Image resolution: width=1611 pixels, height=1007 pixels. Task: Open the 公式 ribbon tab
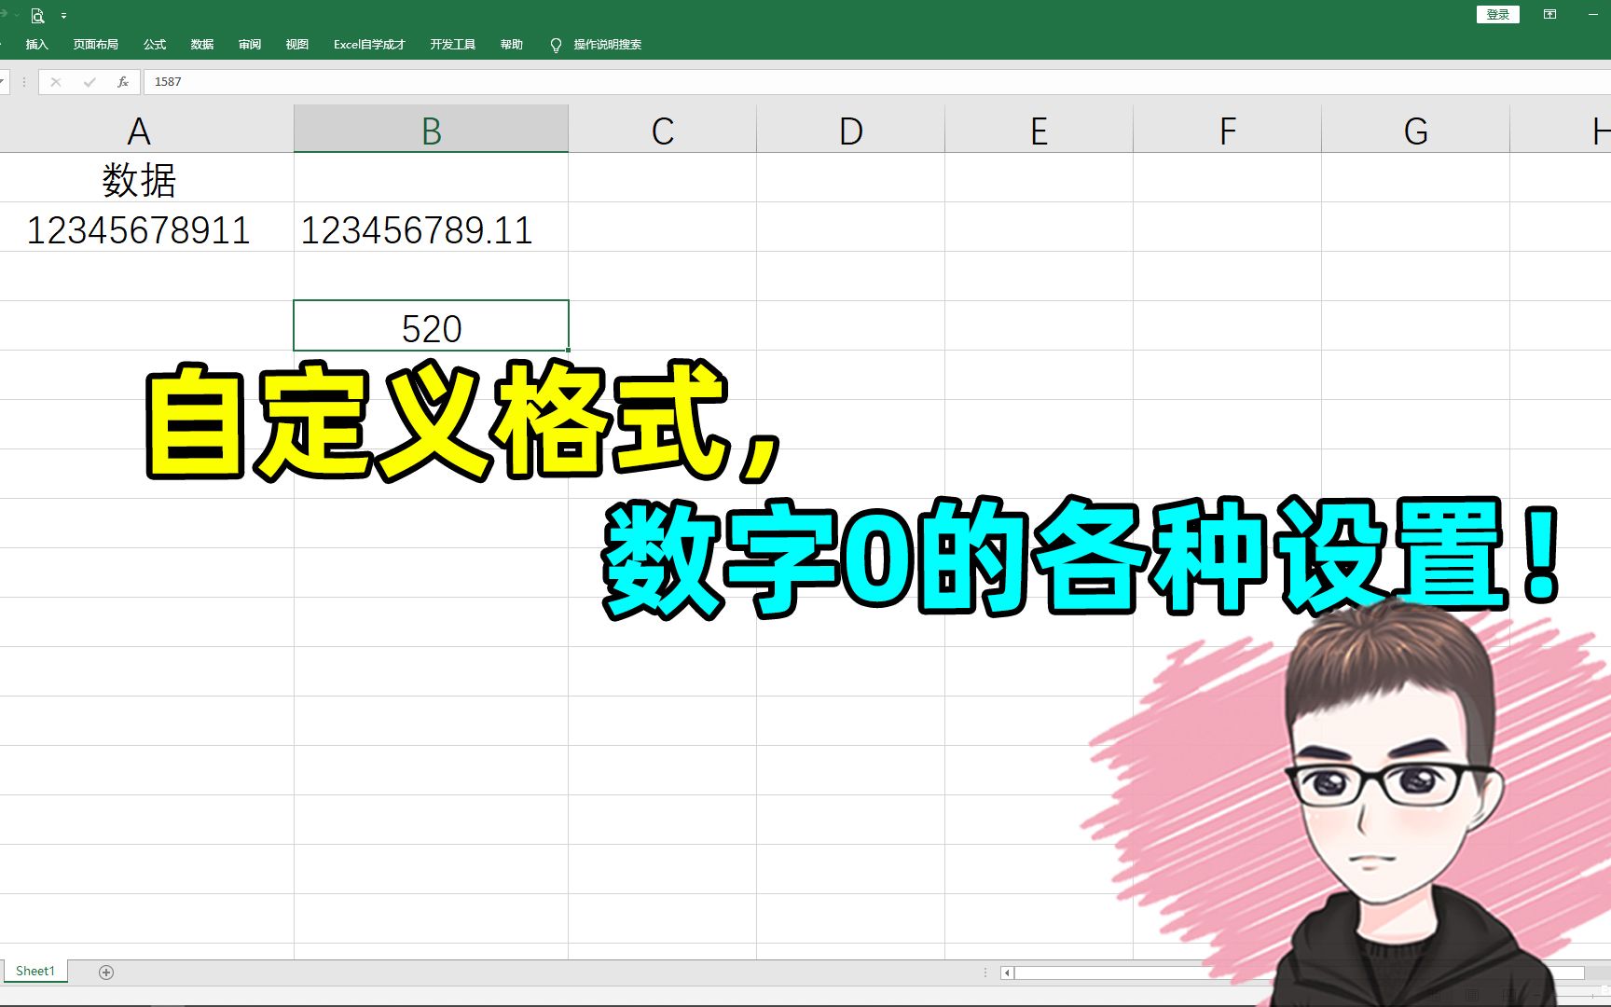point(155,45)
